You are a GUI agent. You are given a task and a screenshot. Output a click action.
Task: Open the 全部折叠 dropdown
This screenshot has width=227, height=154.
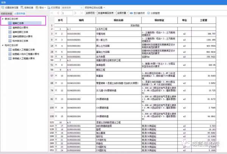tap(123, 13)
